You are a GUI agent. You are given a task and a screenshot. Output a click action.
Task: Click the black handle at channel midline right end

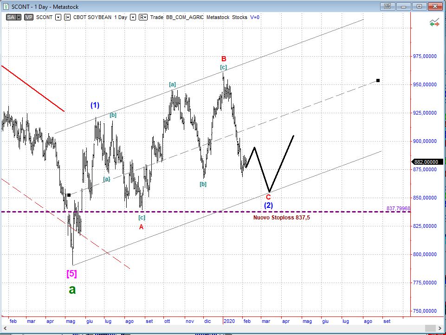pyautogui.click(x=378, y=80)
